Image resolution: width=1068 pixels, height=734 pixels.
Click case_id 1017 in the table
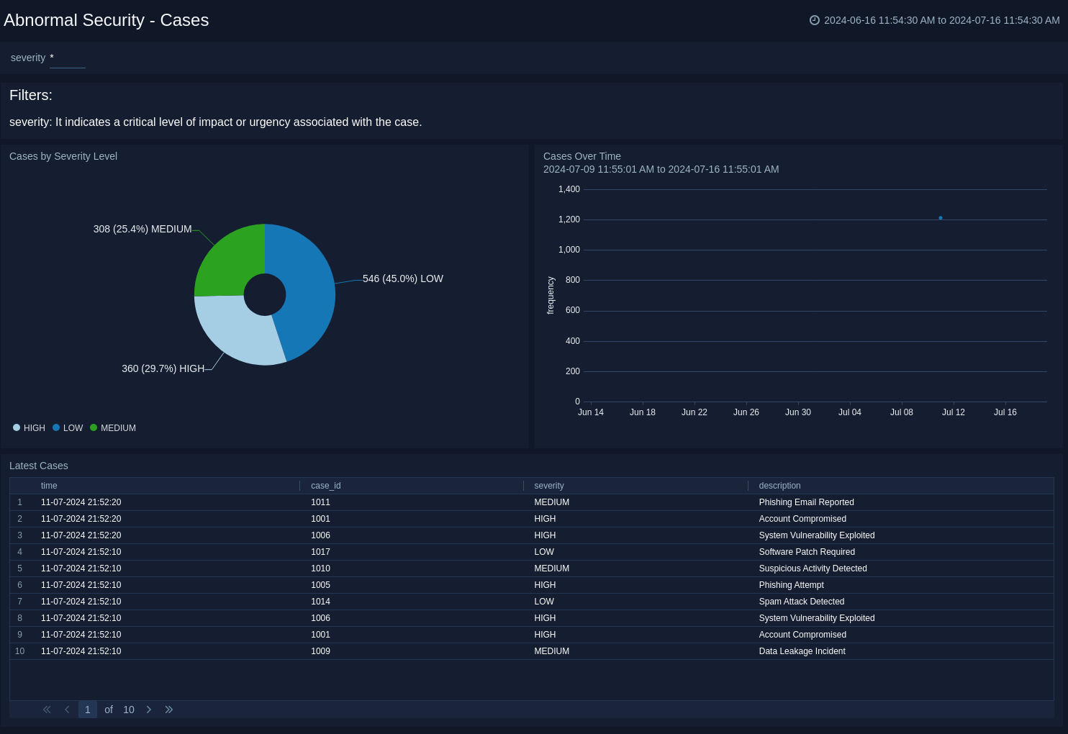point(320,552)
